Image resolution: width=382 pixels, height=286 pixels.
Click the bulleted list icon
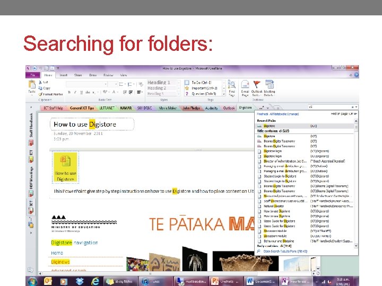point(121,84)
